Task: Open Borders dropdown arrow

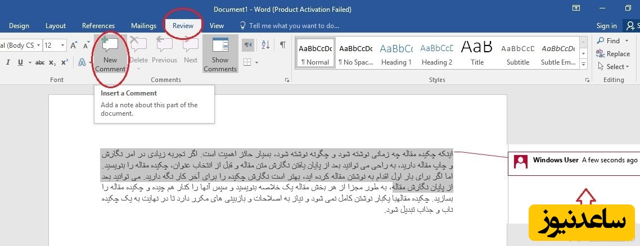Action: point(256,62)
